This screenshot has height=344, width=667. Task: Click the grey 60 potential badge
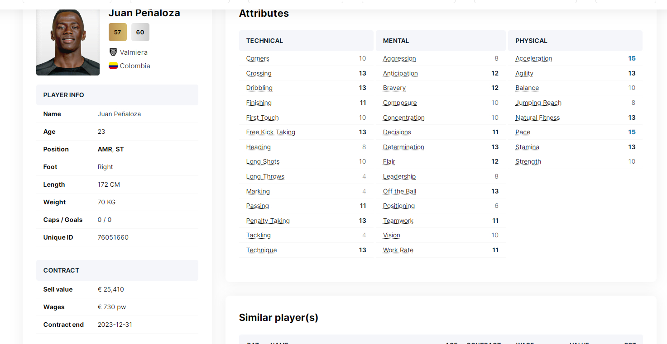pos(140,32)
